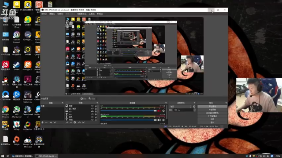Viewport: 282px width, 158px height.
Task: Open transition properties gear beside 渐变
Action: pyautogui.click(x=194, y=107)
